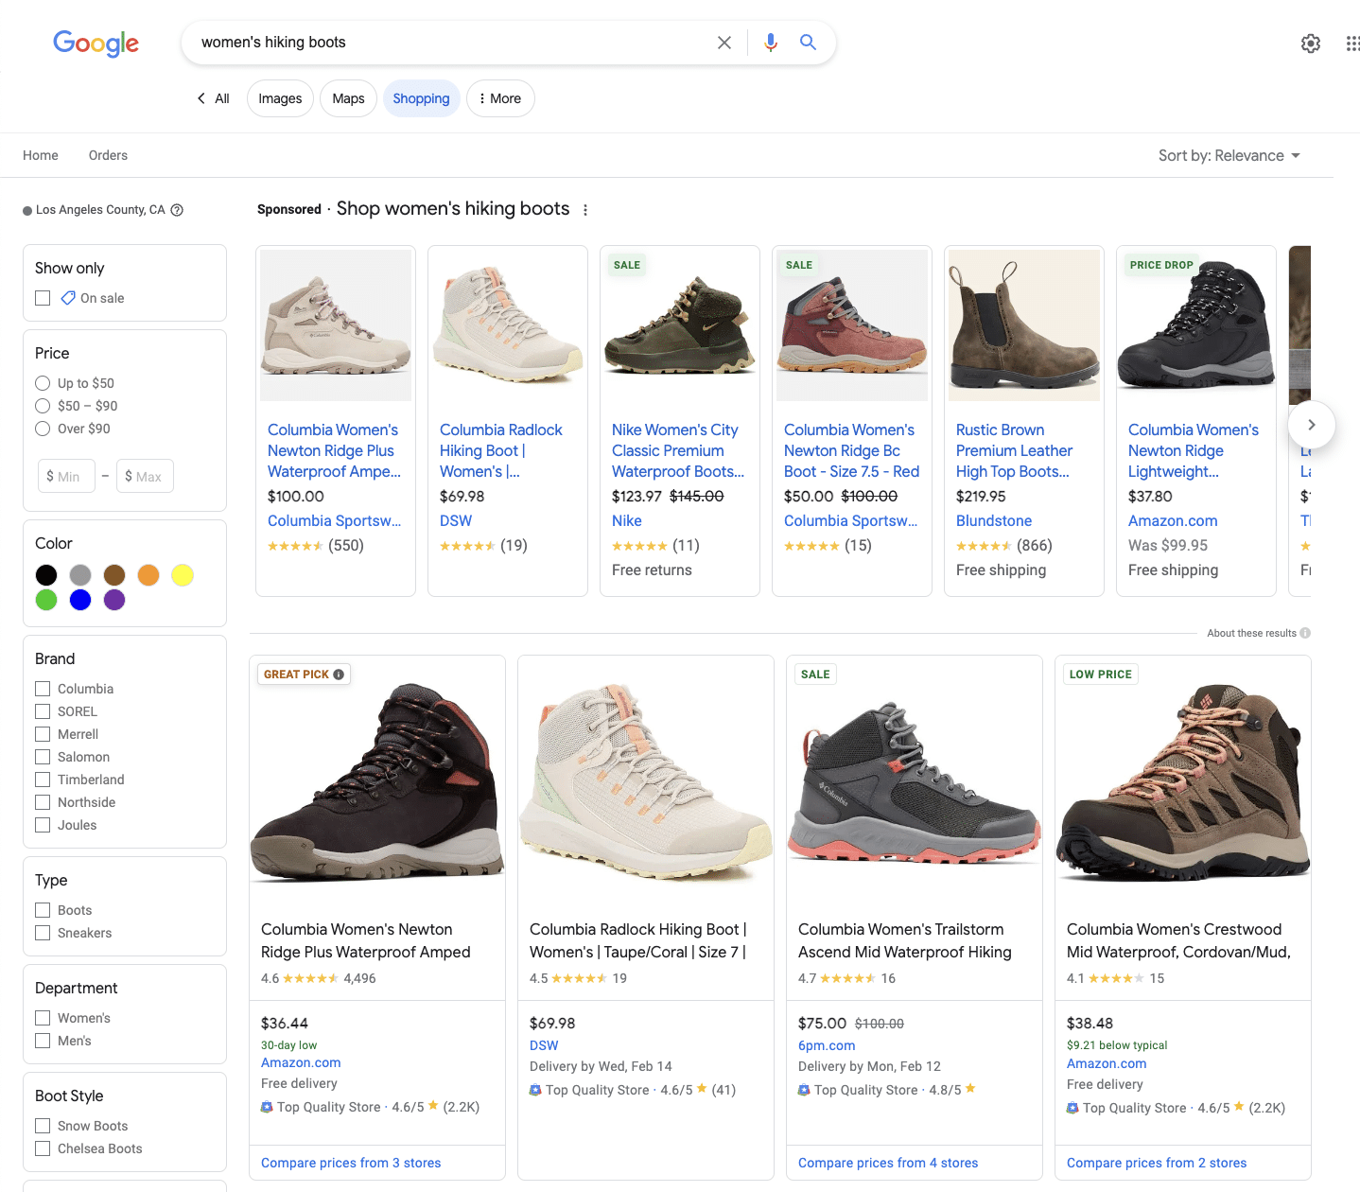Viewport: 1360px width, 1192px height.
Task: Check the Salomon brand filter
Action: (x=43, y=757)
